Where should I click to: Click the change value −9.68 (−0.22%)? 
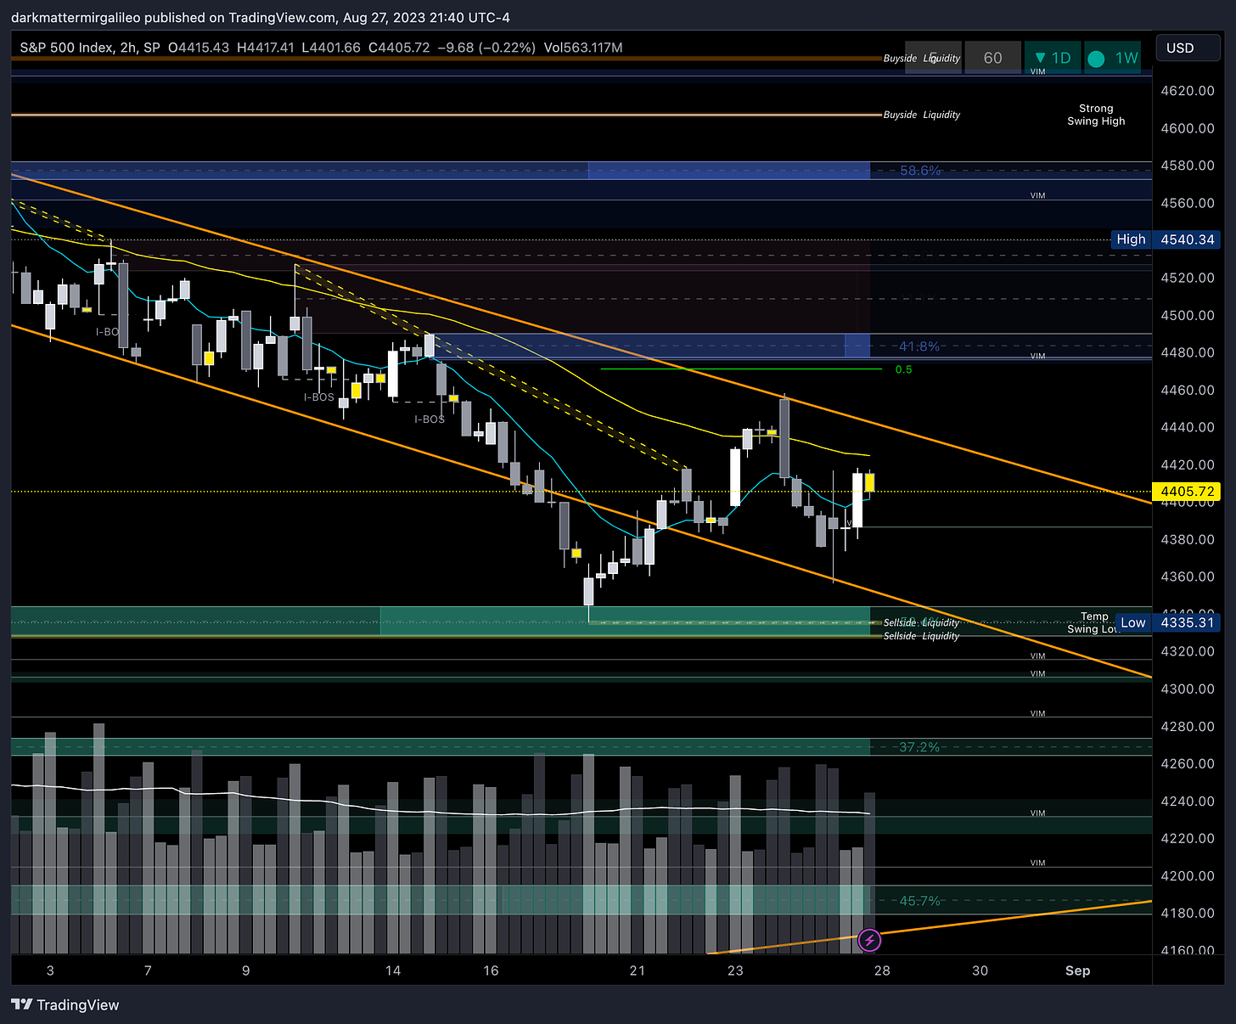pyautogui.click(x=486, y=48)
